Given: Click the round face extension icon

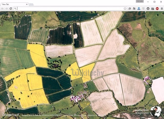Looking at the screenshot, I should (148, 8).
